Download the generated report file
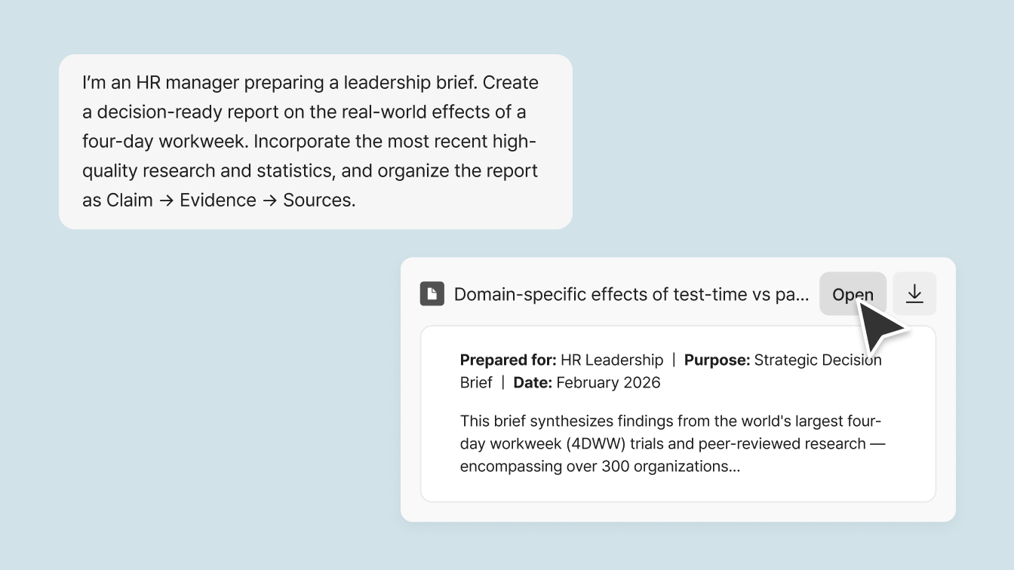 (x=914, y=294)
